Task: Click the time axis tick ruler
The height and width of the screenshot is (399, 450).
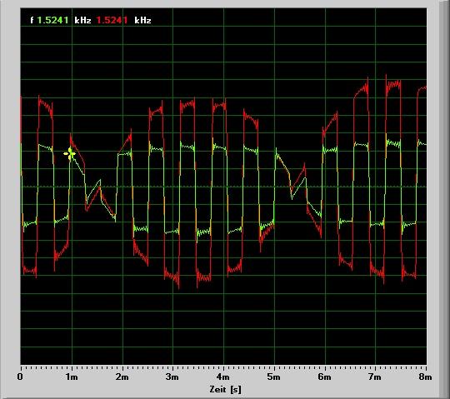Action: 223,367
